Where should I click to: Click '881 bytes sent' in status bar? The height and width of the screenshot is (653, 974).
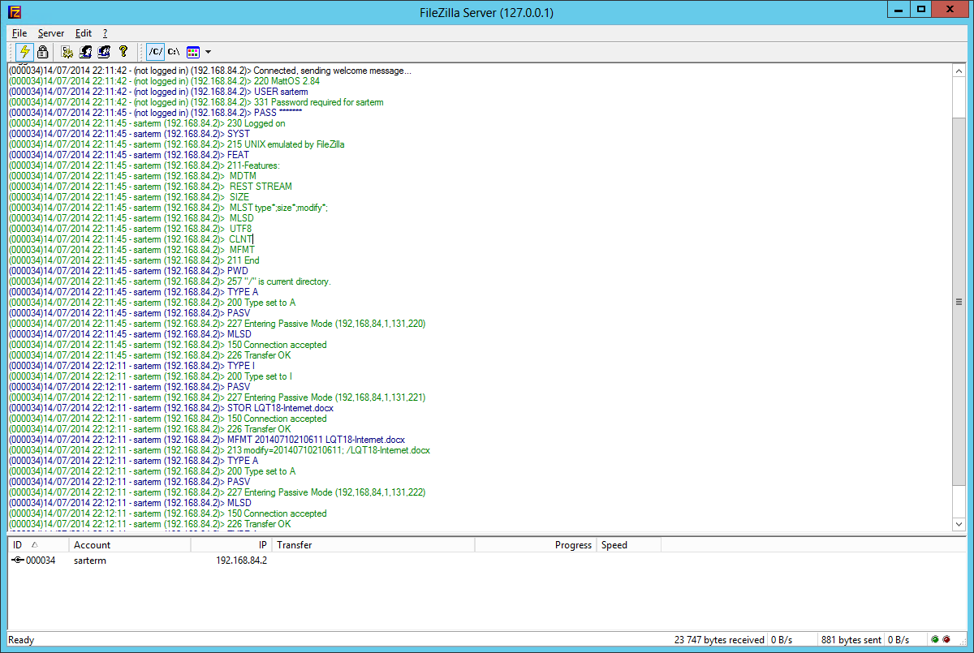click(851, 640)
